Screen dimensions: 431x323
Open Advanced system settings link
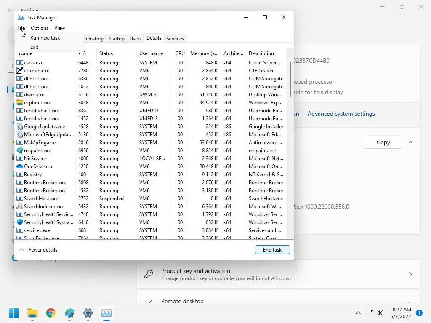341,114
